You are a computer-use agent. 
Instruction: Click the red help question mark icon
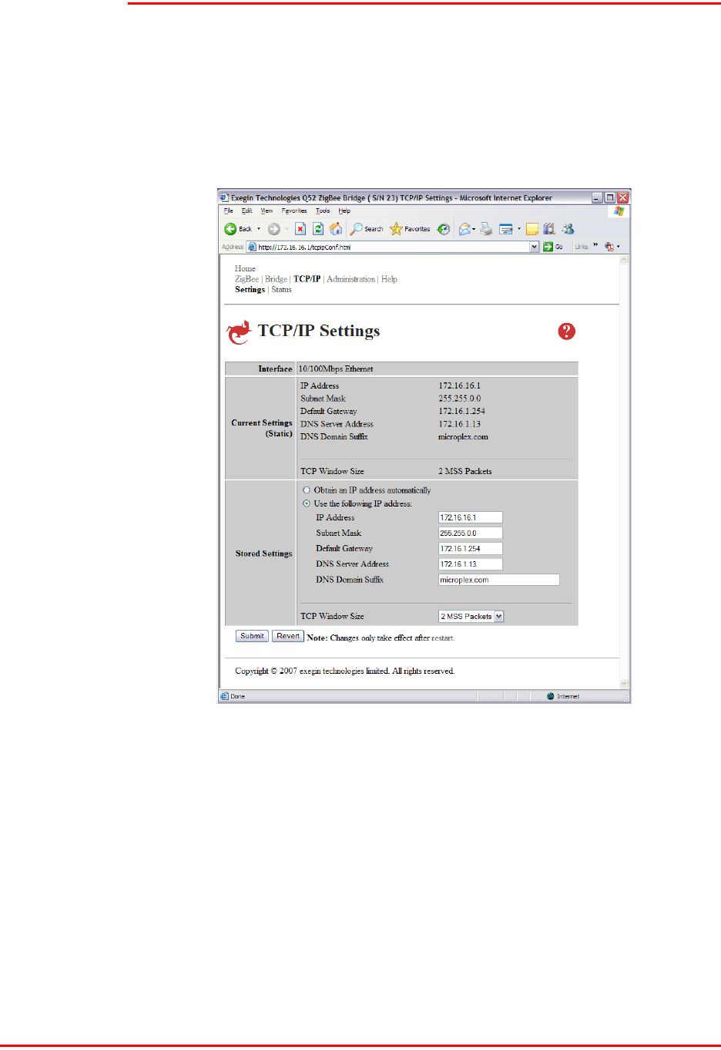566,331
